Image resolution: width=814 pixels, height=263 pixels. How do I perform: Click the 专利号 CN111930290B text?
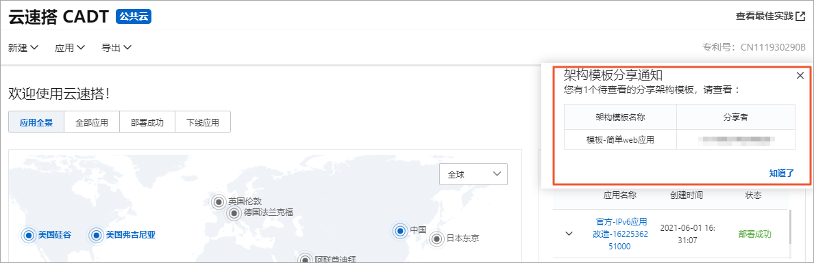(x=753, y=48)
